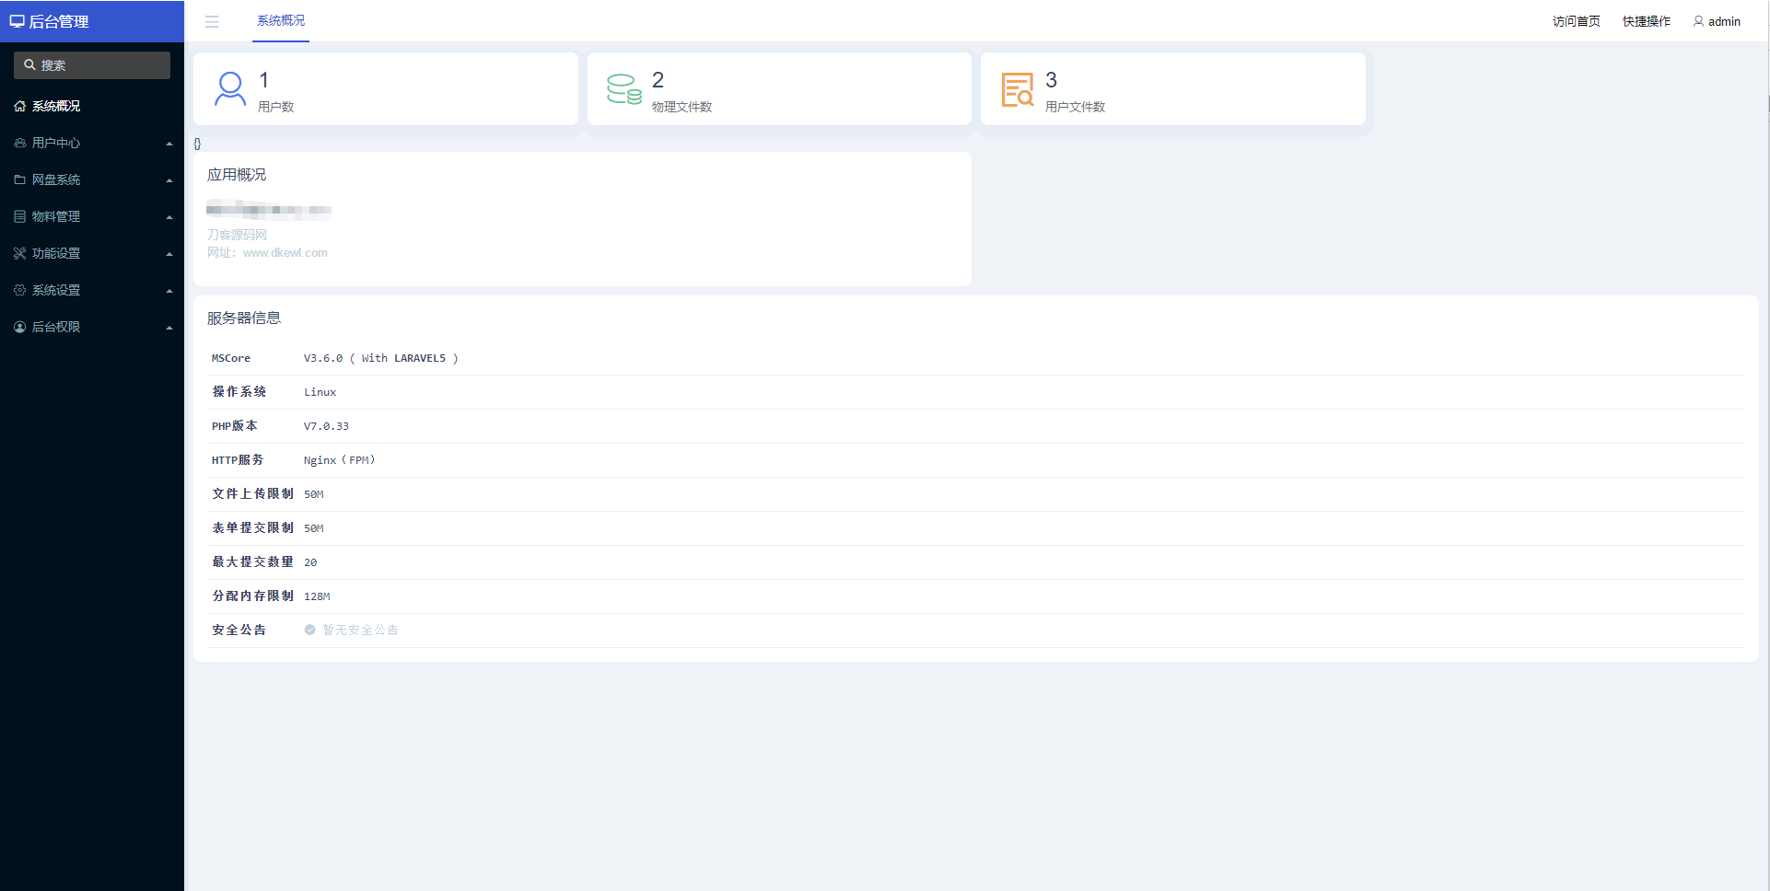Open the admin account name dropdown
This screenshot has width=1770, height=891.
tap(1724, 21)
